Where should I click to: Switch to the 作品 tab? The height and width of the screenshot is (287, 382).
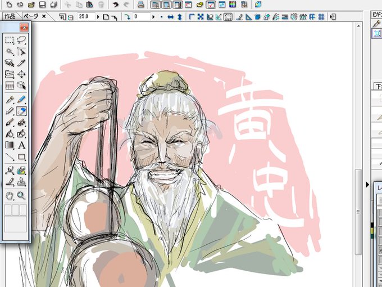(x=10, y=16)
